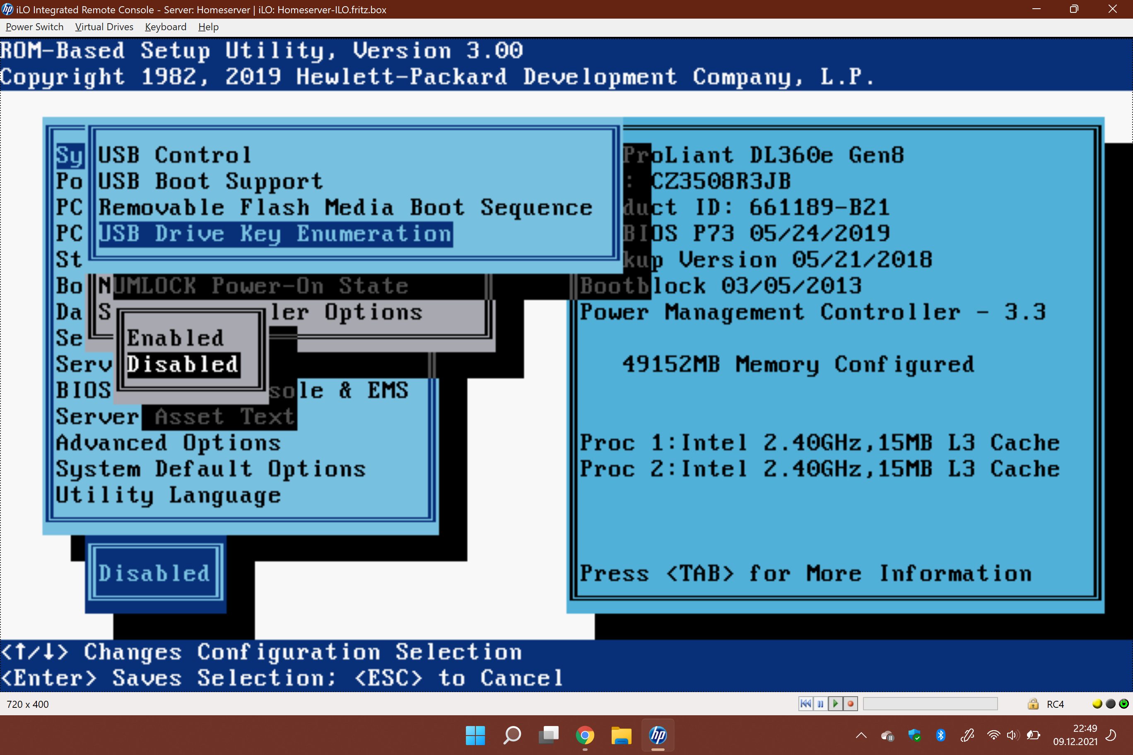The width and height of the screenshot is (1133, 755).
Task: Select the Enabled option in popup
Action: [x=175, y=338]
